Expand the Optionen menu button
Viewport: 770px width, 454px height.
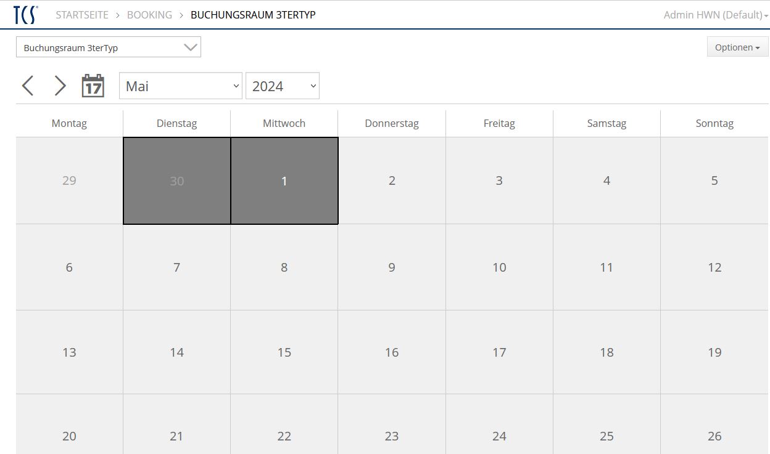[737, 47]
